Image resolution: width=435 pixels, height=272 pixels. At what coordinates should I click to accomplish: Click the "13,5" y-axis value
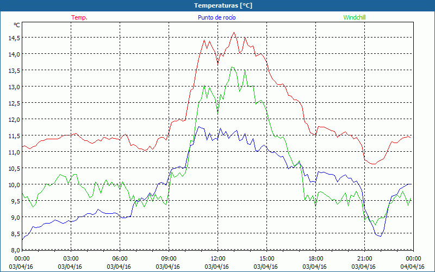click(14, 71)
